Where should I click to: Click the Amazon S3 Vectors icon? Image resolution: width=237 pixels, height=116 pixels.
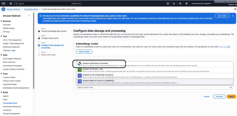tap(80, 70)
